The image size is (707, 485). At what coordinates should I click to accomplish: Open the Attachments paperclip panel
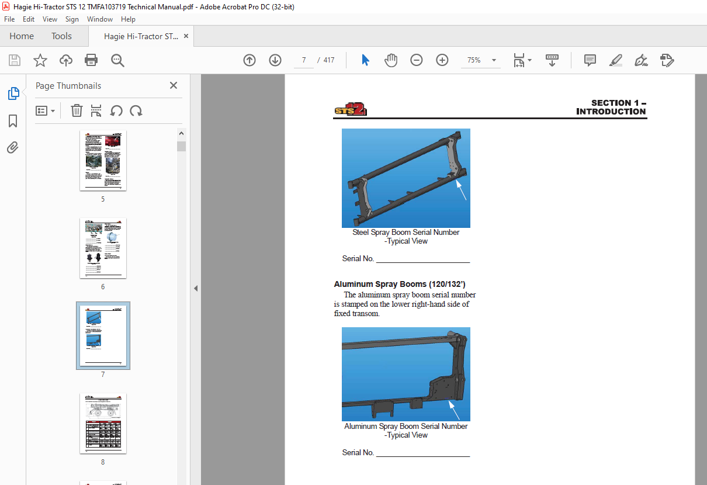(13, 148)
